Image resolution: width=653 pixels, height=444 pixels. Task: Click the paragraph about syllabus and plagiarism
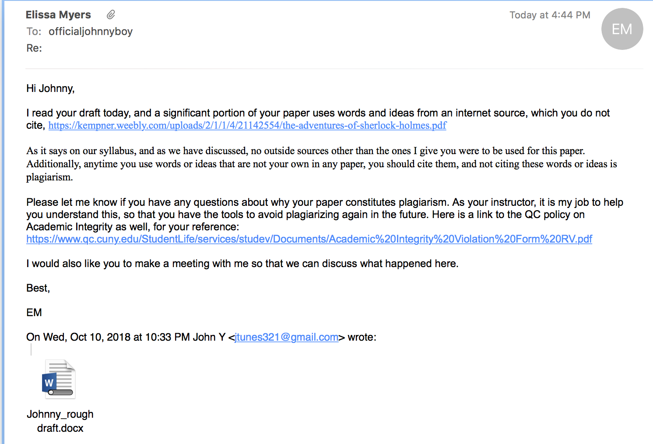322,164
